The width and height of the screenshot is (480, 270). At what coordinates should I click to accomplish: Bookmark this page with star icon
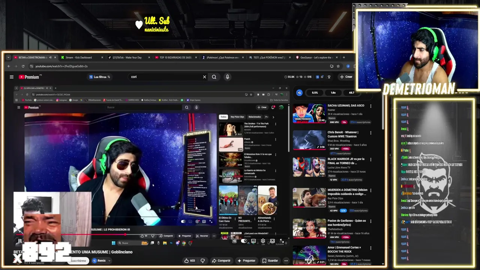coord(338,66)
